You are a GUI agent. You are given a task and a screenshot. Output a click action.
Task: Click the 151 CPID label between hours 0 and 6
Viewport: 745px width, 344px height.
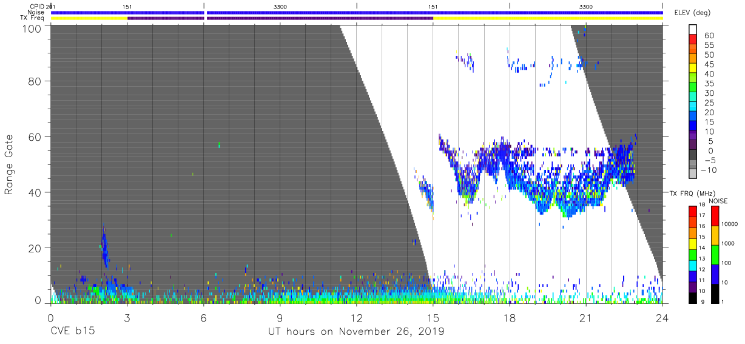(x=127, y=6)
